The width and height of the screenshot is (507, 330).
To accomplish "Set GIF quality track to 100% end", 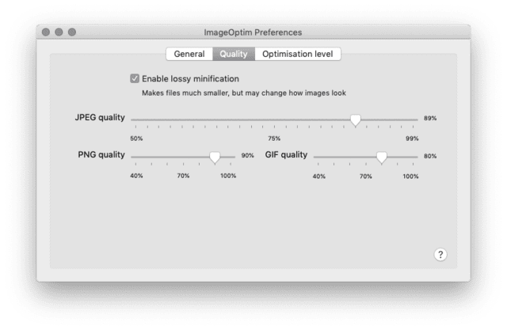I will (x=413, y=157).
